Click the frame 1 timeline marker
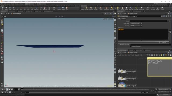This screenshot has width=172, height=96. 22,89
